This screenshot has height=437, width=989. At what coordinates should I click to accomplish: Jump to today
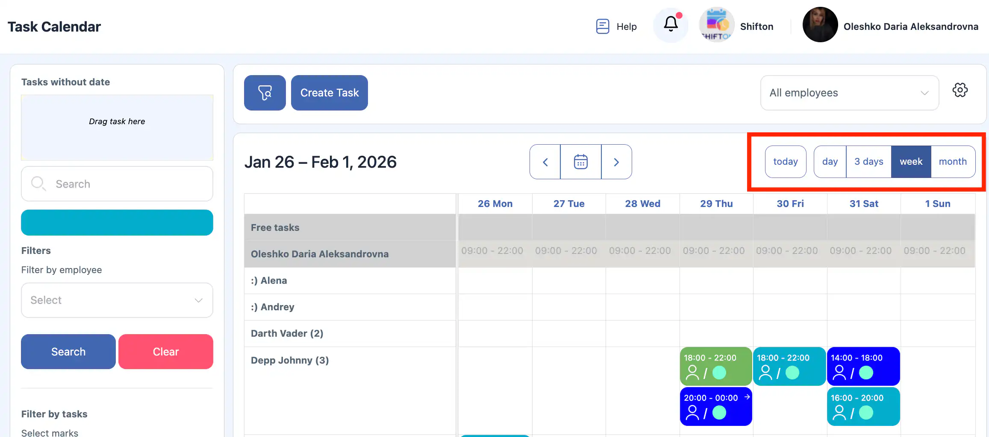(785, 162)
